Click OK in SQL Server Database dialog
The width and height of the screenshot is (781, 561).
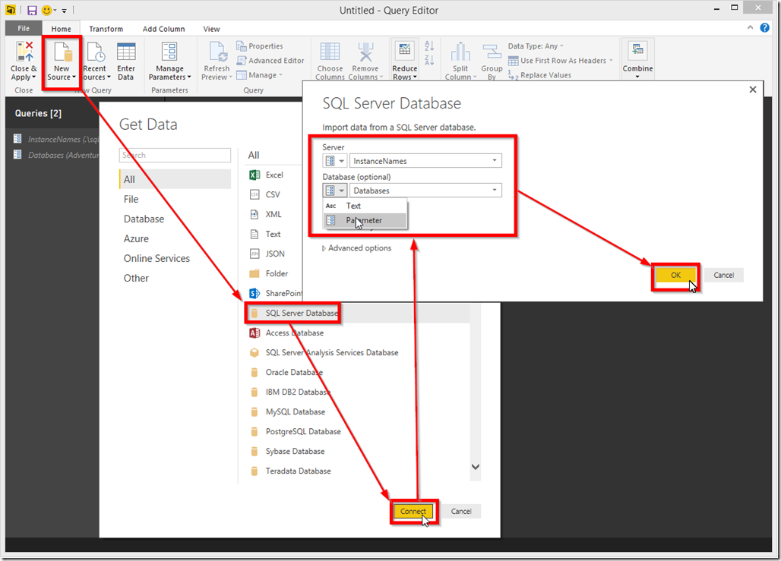[675, 275]
